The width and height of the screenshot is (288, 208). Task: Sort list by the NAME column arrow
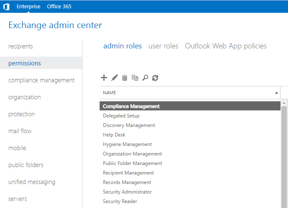(x=276, y=93)
